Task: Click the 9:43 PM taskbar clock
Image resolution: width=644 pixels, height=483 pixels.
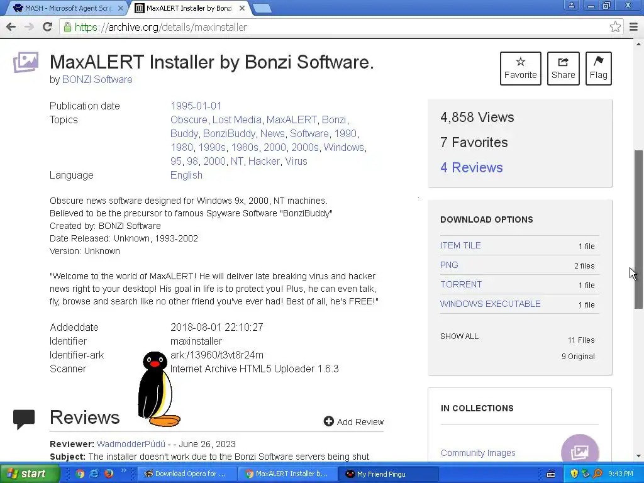Action: coord(621,474)
